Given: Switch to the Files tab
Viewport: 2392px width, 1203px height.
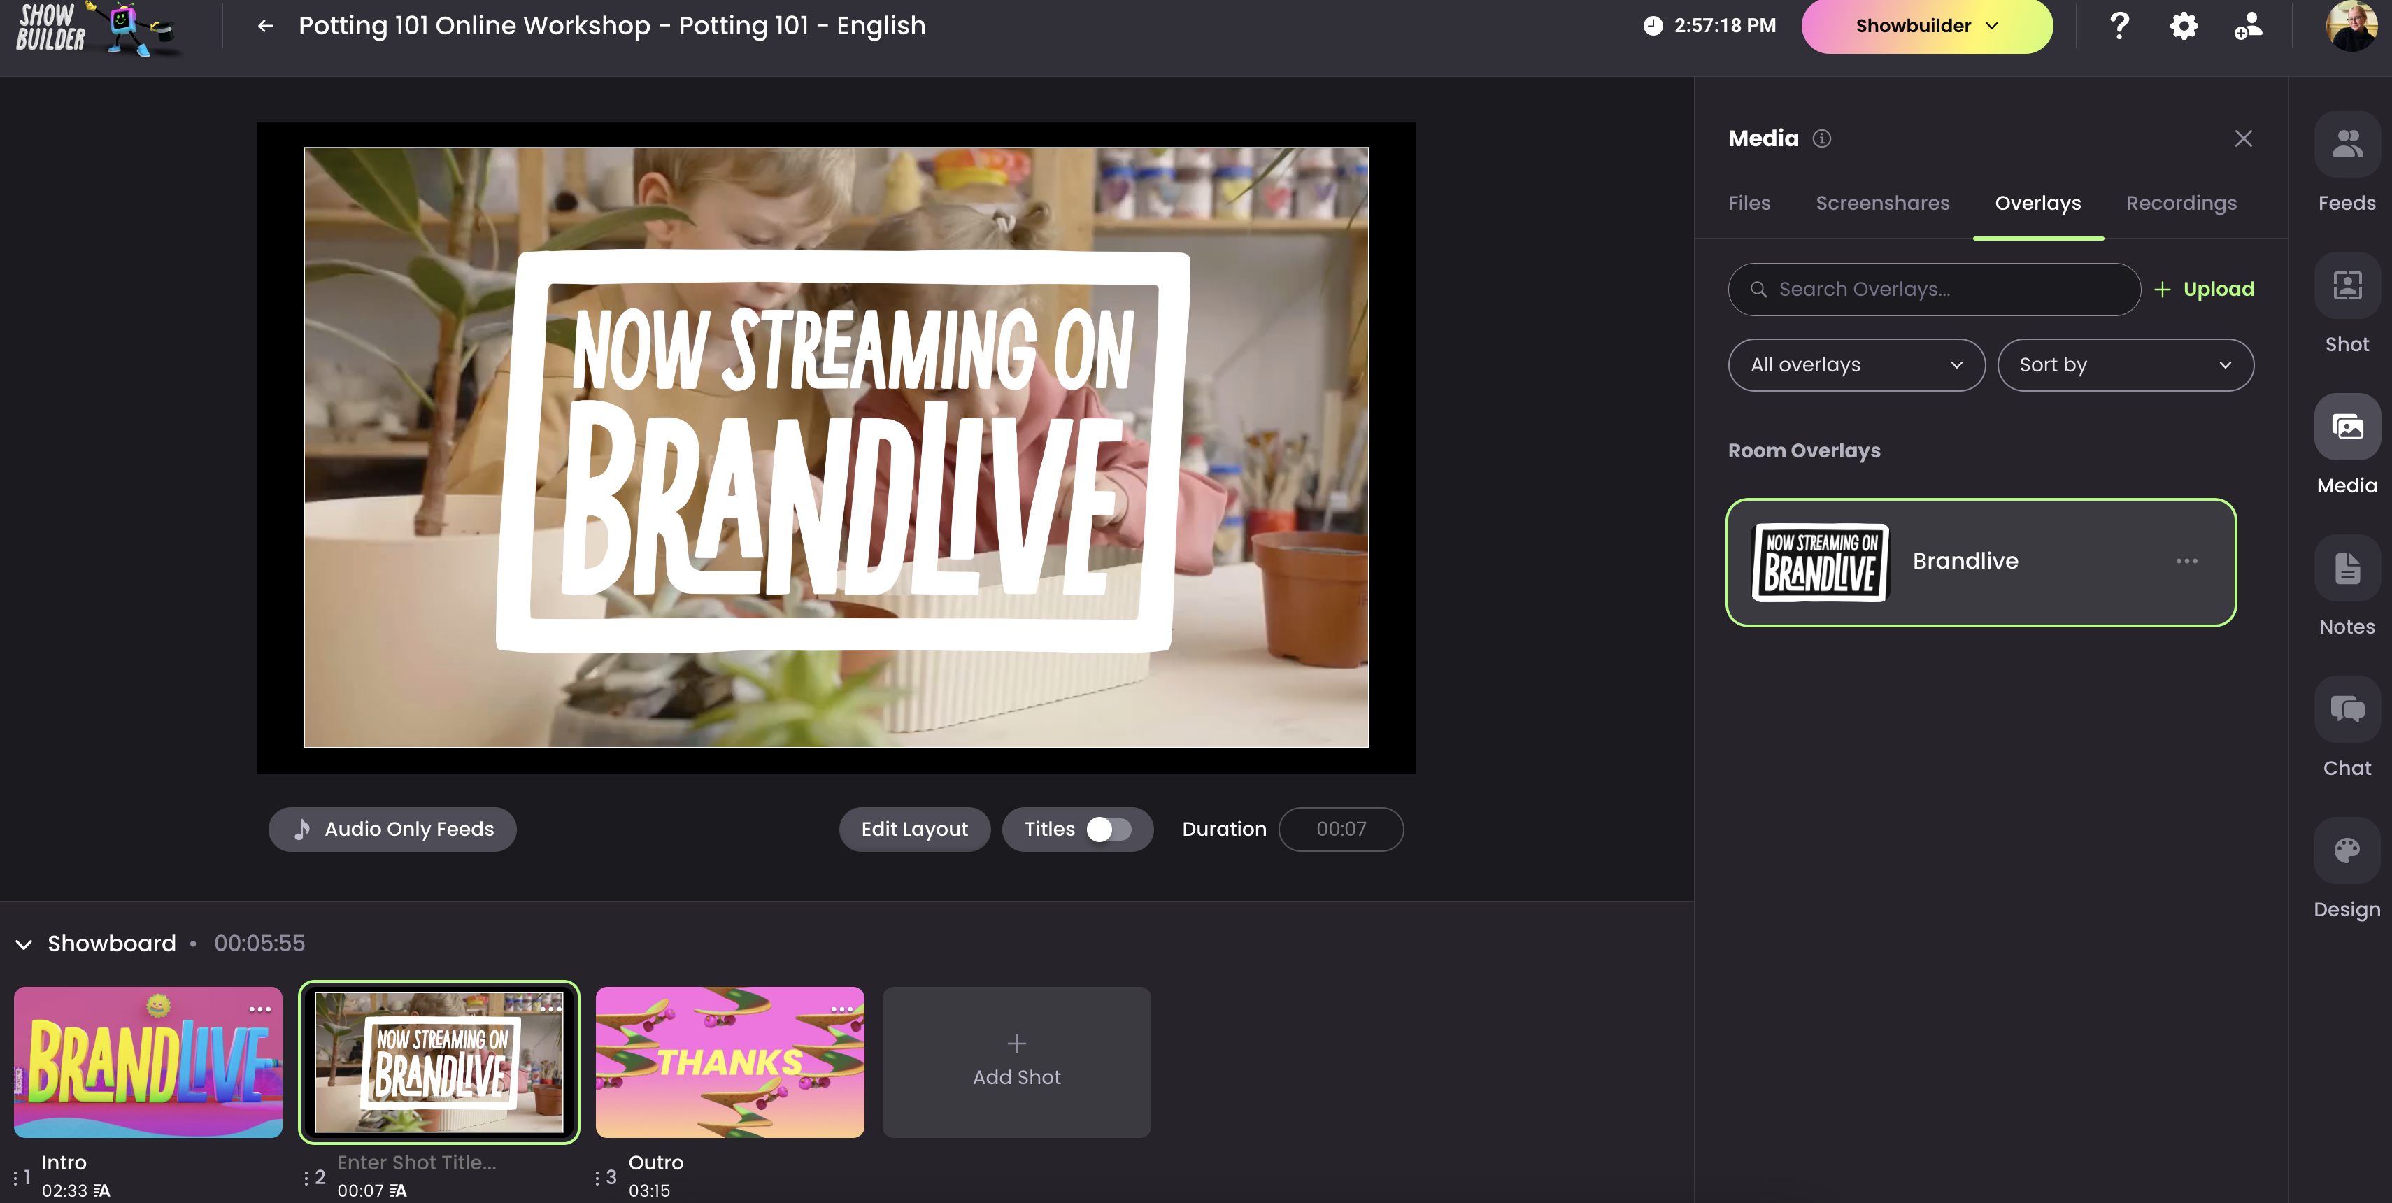Looking at the screenshot, I should coord(1749,204).
